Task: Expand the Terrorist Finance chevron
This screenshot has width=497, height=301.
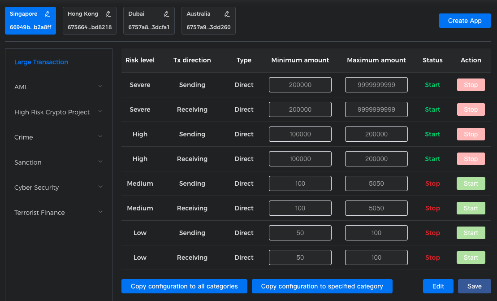Action: [x=100, y=212]
